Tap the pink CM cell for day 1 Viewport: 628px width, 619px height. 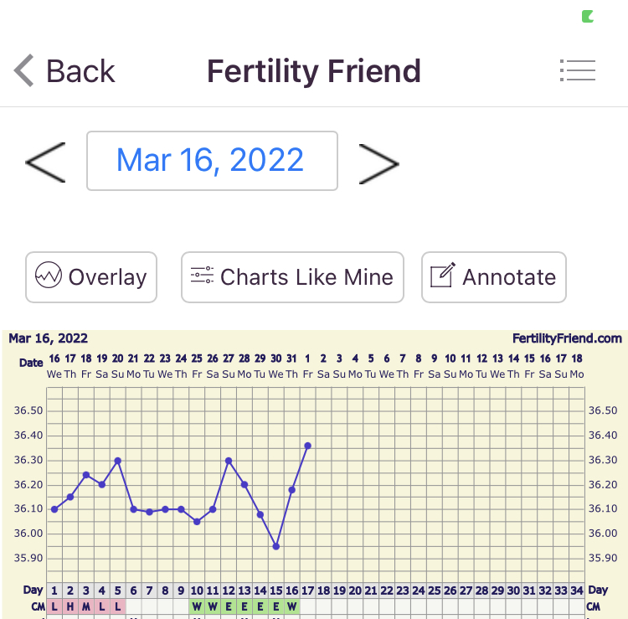[54, 606]
